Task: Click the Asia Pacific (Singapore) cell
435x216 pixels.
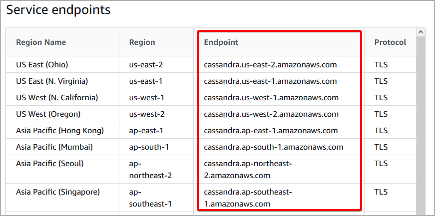Action: pyautogui.click(x=58, y=192)
